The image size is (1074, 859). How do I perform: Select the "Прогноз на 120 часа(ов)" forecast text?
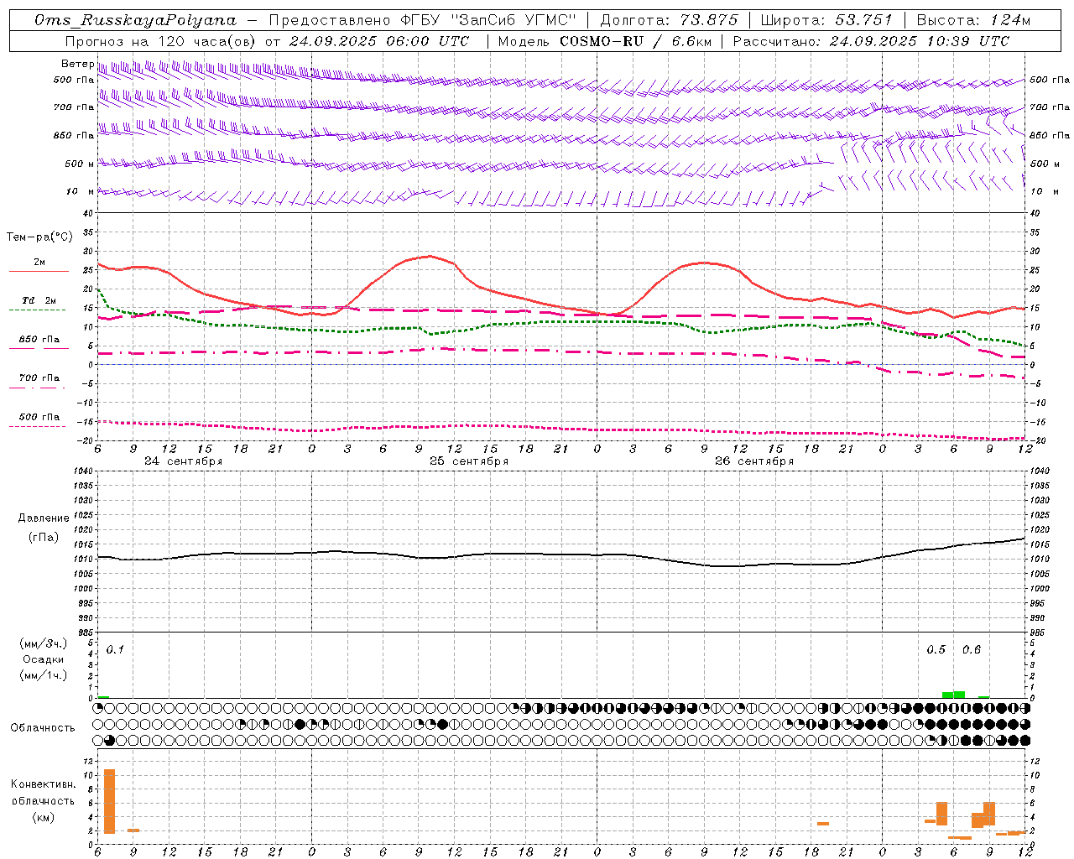pyautogui.click(x=161, y=41)
